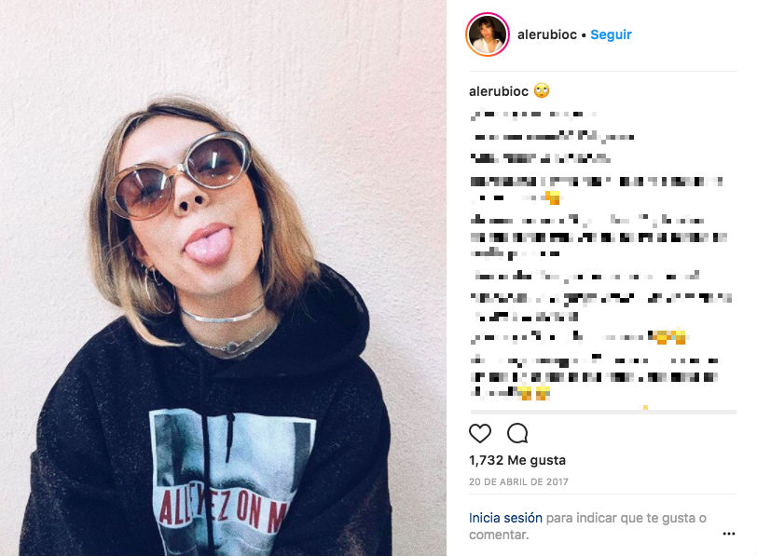Click the pixelated emoji pair in last comment
Image resolution: width=757 pixels, height=556 pixels.
click(533, 392)
